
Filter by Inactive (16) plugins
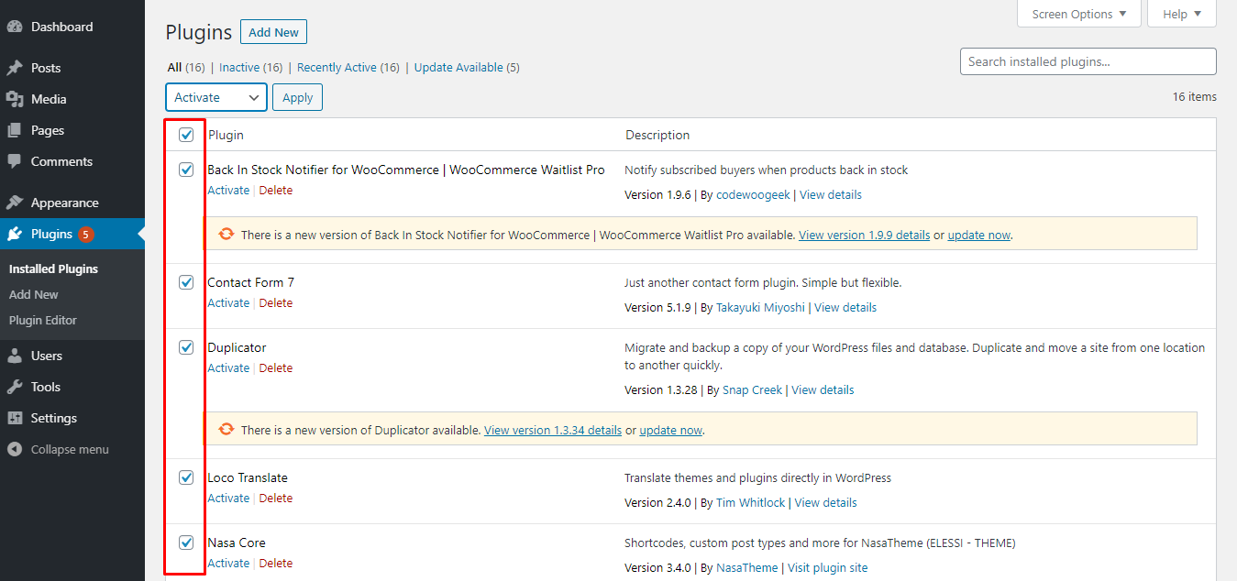[250, 67]
